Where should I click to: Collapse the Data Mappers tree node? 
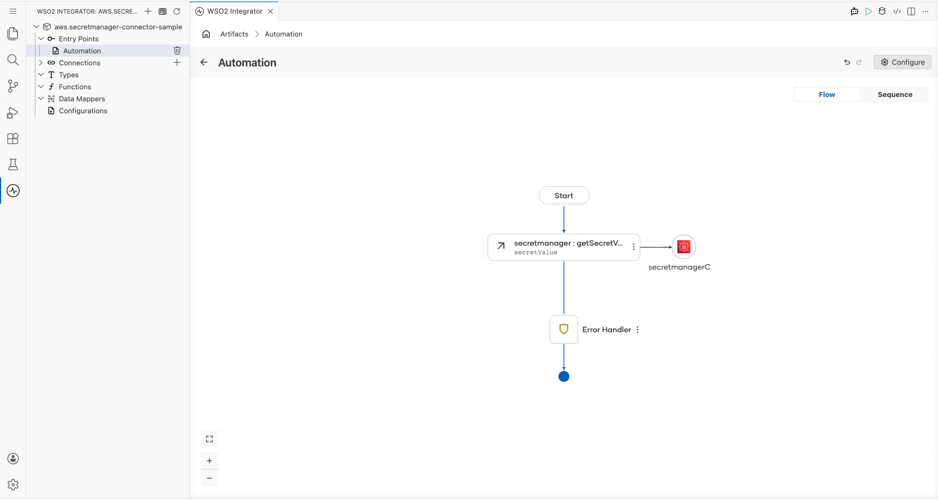pyautogui.click(x=41, y=99)
